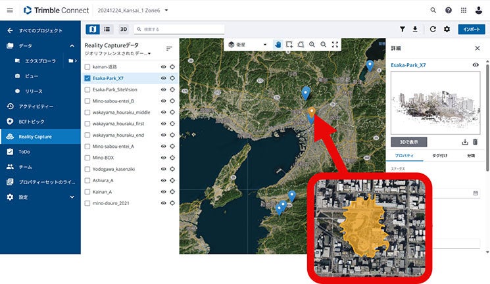This screenshot has width=490, height=284.
Task: Switch to list view icon
Action: click(x=107, y=30)
